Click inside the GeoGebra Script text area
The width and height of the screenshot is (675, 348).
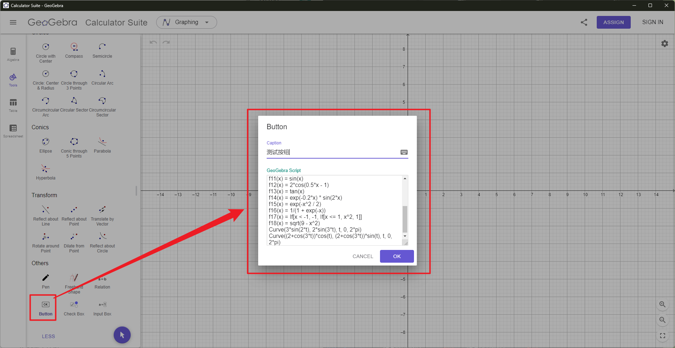pyautogui.click(x=334, y=210)
